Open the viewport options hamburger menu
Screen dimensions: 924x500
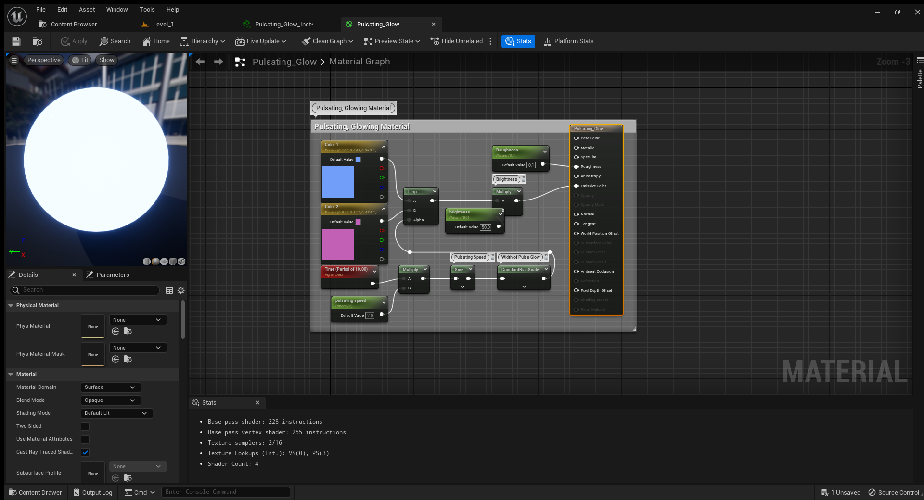(x=14, y=60)
